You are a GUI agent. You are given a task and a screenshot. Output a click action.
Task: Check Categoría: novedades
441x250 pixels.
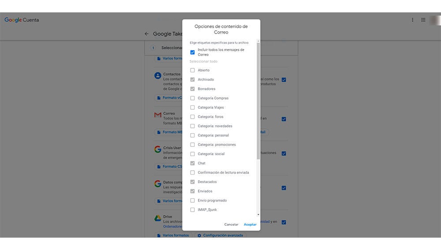192,126
